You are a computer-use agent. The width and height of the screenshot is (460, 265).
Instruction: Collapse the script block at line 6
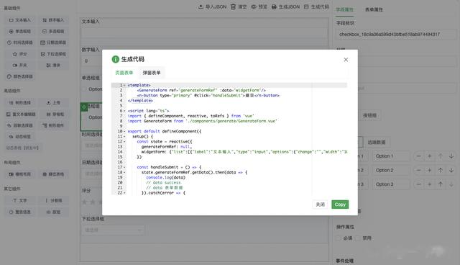[x=124, y=111]
